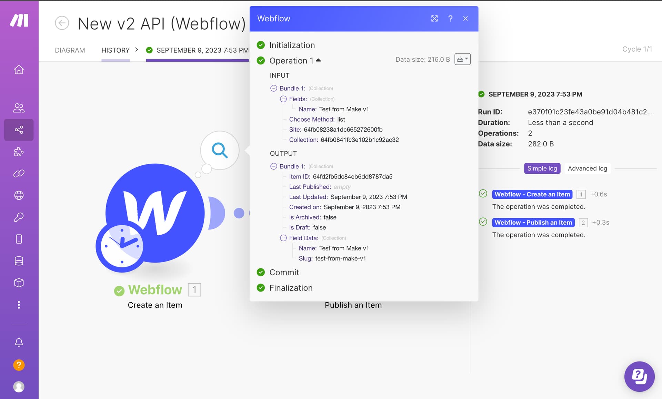Click the Create an Item module label
The image size is (662, 399).
tap(155, 305)
